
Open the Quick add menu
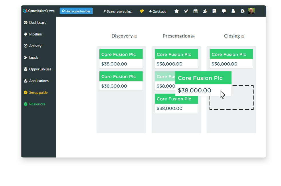click(x=158, y=11)
